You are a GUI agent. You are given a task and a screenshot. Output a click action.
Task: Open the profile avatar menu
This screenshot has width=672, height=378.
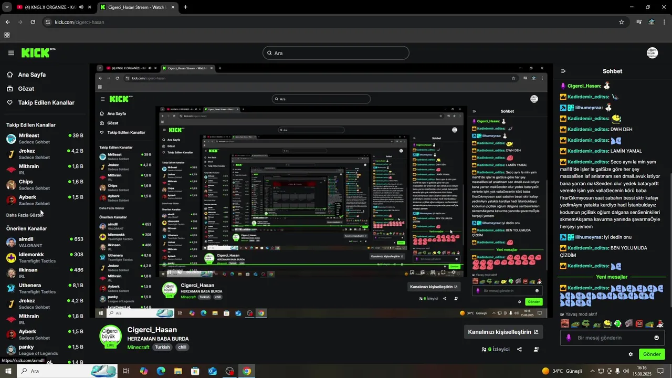(x=652, y=53)
